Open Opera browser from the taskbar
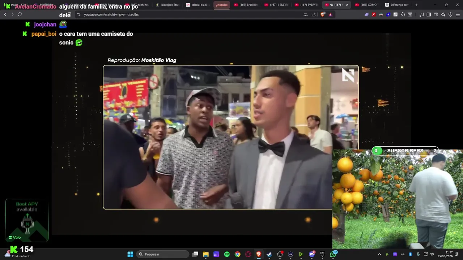This screenshot has height=260, width=463. tap(248, 254)
